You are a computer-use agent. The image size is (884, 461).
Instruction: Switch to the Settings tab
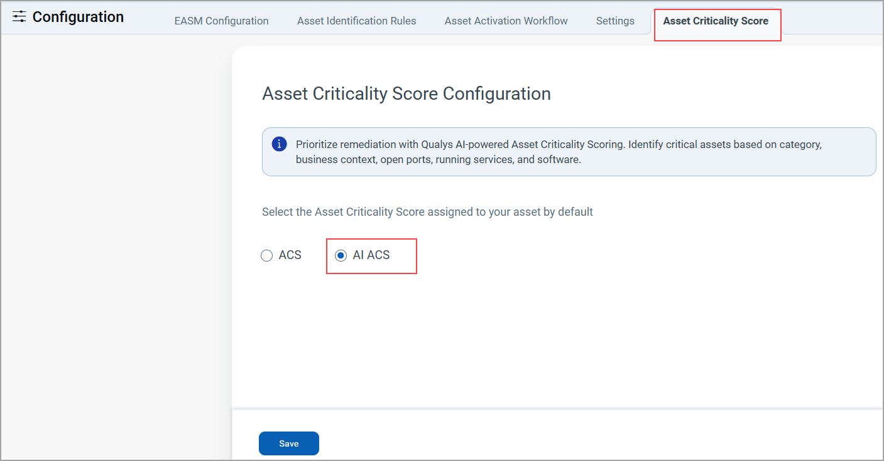click(x=615, y=21)
